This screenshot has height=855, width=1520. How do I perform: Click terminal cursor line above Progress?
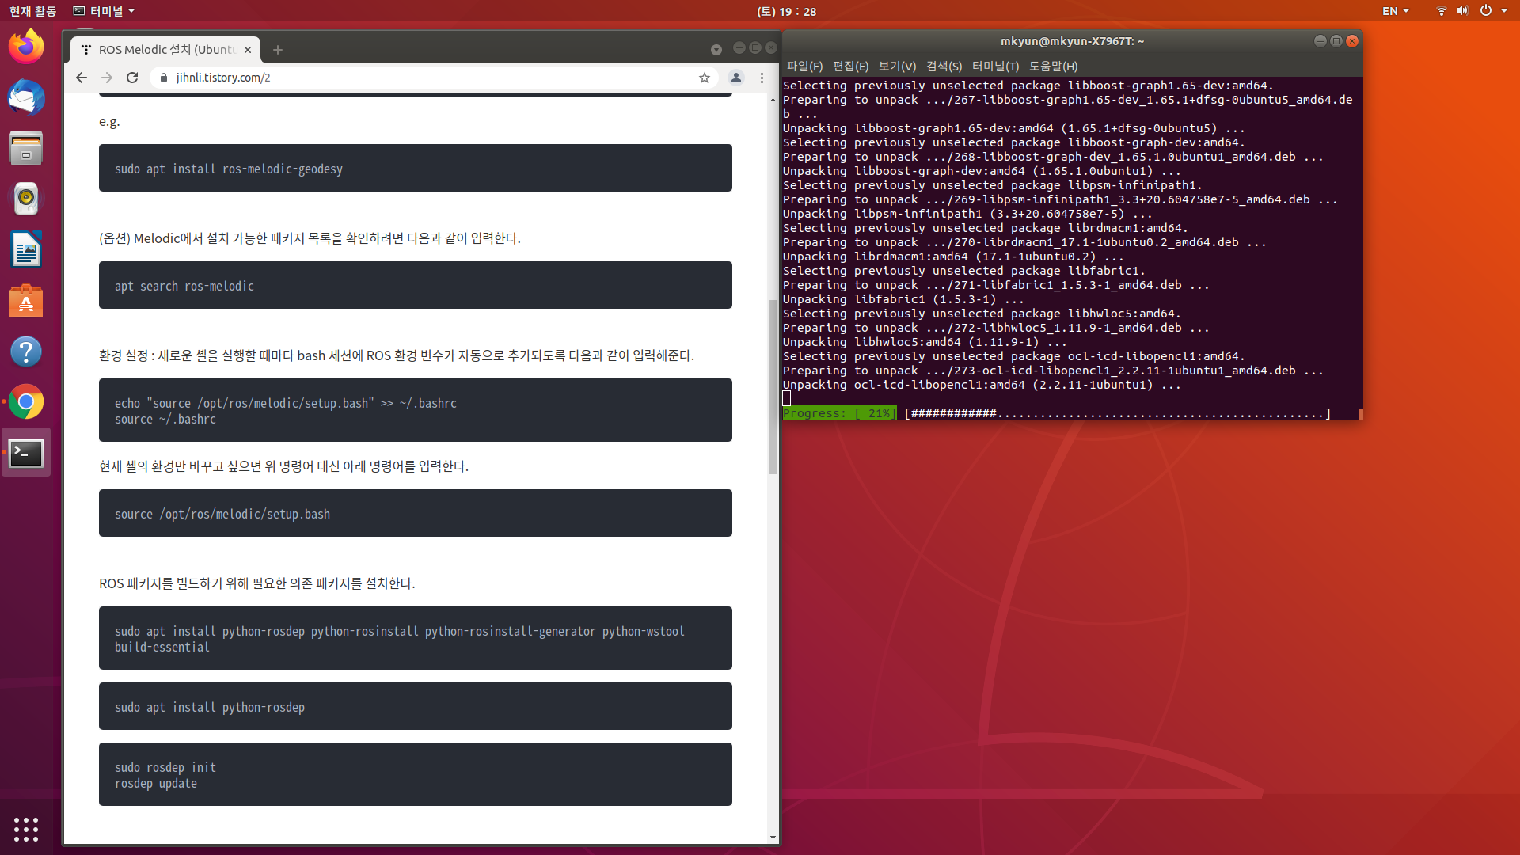[787, 398]
